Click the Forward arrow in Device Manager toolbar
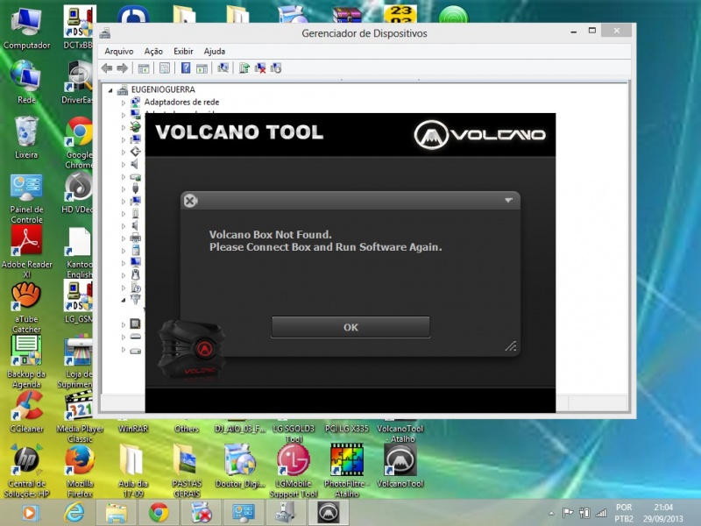Image resolution: width=701 pixels, height=526 pixels. point(122,68)
